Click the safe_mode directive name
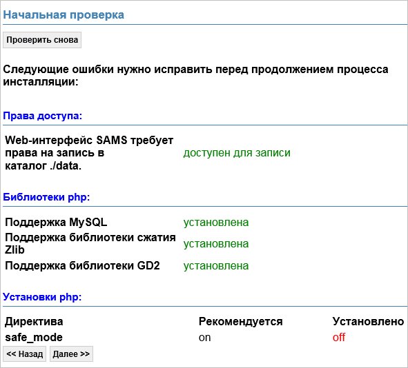Viewport: 408px width, 368px height. click(x=34, y=338)
